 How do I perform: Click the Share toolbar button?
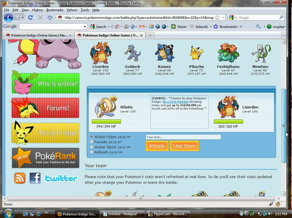pyautogui.click(x=179, y=27)
